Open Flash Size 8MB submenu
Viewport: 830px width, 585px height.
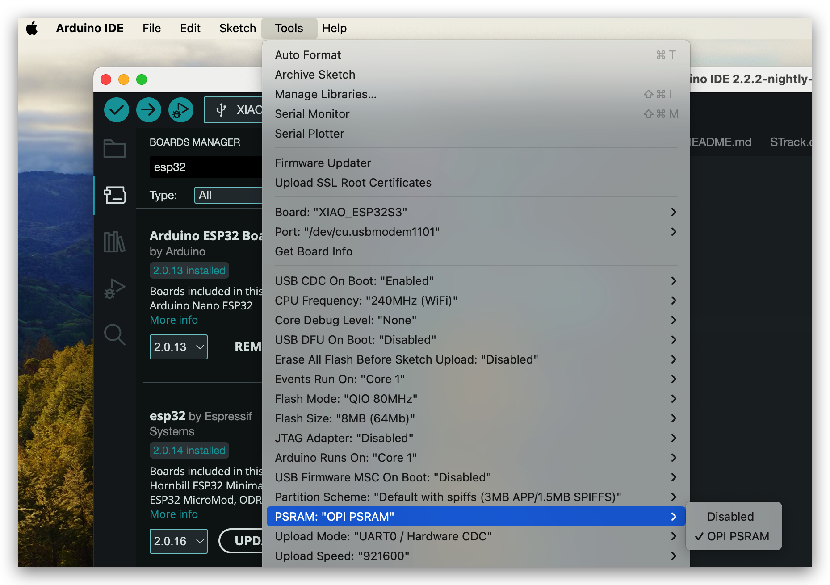[x=476, y=418]
